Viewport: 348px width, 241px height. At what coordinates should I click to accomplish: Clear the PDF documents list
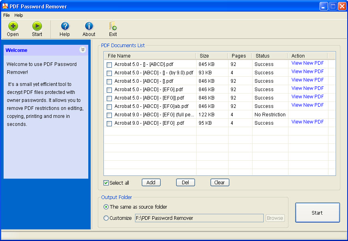219,182
